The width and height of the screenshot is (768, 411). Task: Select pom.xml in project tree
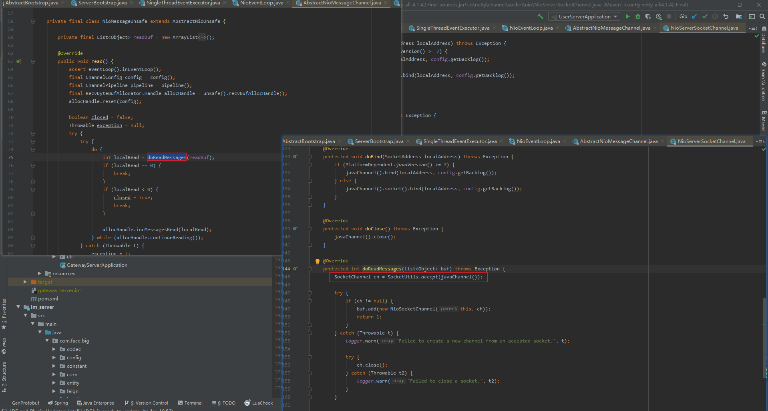48,299
